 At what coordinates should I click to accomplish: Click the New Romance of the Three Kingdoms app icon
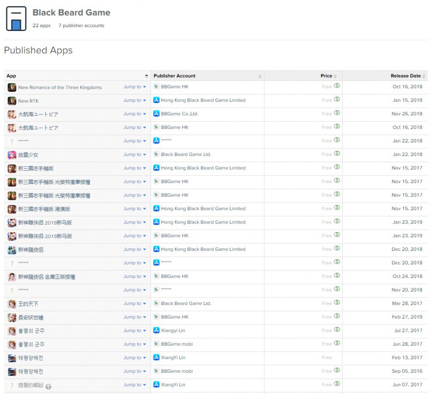[12, 87]
